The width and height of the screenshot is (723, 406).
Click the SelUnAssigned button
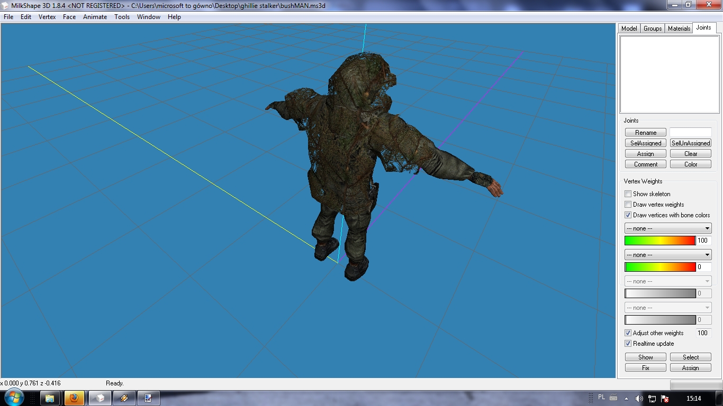click(x=691, y=143)
